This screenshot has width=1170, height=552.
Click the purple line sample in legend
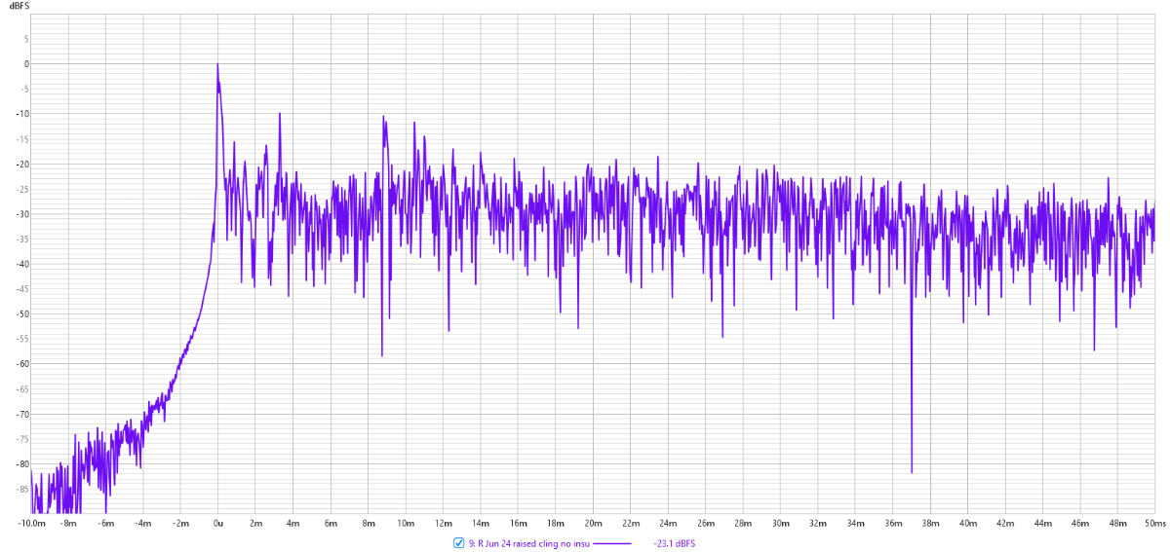point(612,542)
